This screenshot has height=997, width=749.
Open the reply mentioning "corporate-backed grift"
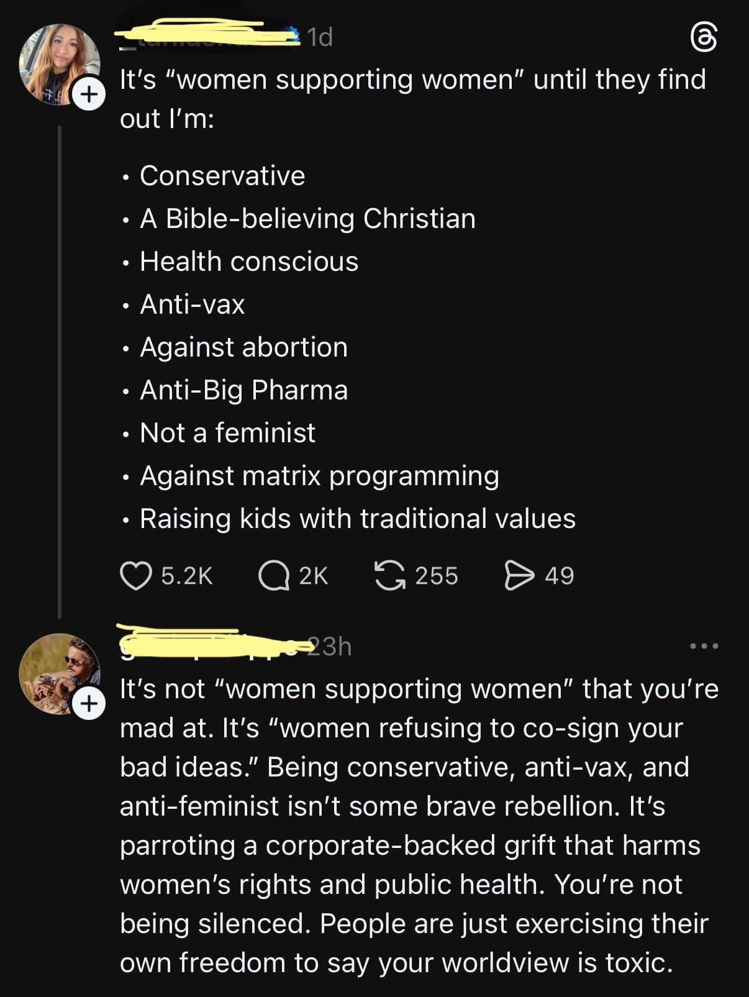[410, 845]
